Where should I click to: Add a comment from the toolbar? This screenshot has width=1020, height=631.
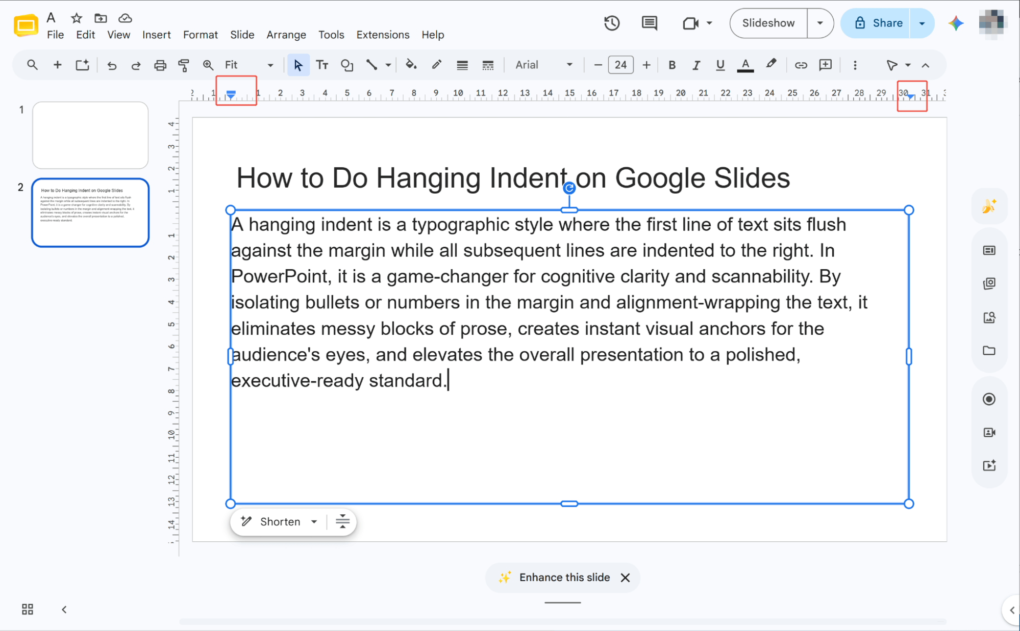[825, 65]
